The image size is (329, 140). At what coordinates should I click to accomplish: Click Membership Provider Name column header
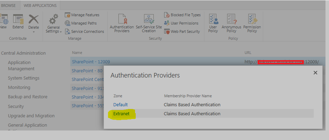click(188, 96)
